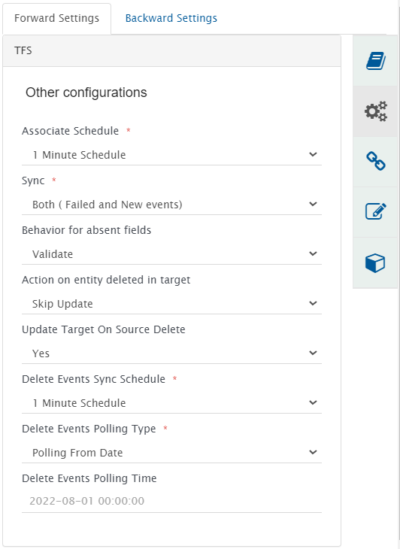The image size is (400, 549).
Task: Open the Behavior for absent fields dropdown
Action: [x=171, y=254]
